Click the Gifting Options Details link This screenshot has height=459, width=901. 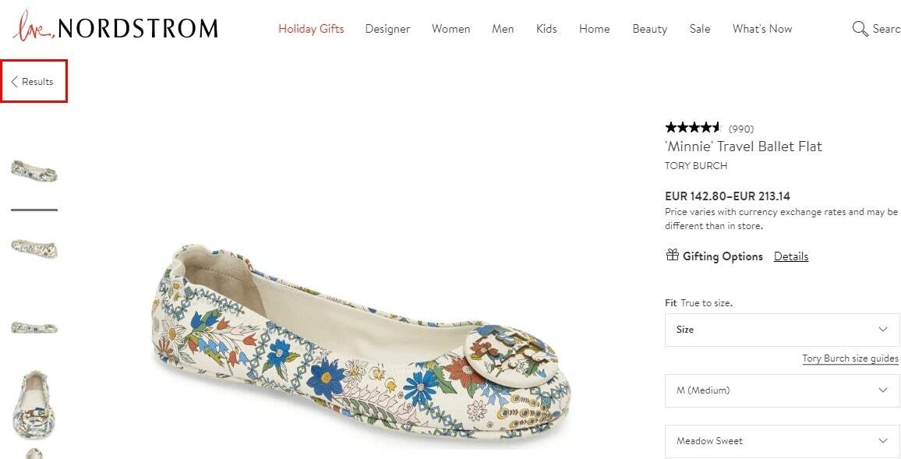[790, 257]
